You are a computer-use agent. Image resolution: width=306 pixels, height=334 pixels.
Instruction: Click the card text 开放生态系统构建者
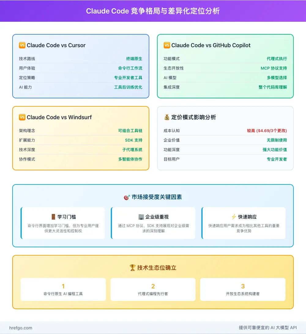pos(243,294)
